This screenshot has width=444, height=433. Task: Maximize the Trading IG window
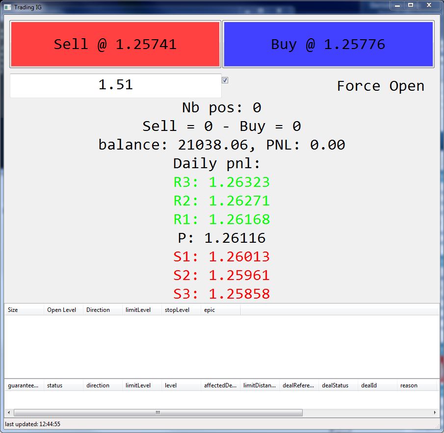pos(411,5)
